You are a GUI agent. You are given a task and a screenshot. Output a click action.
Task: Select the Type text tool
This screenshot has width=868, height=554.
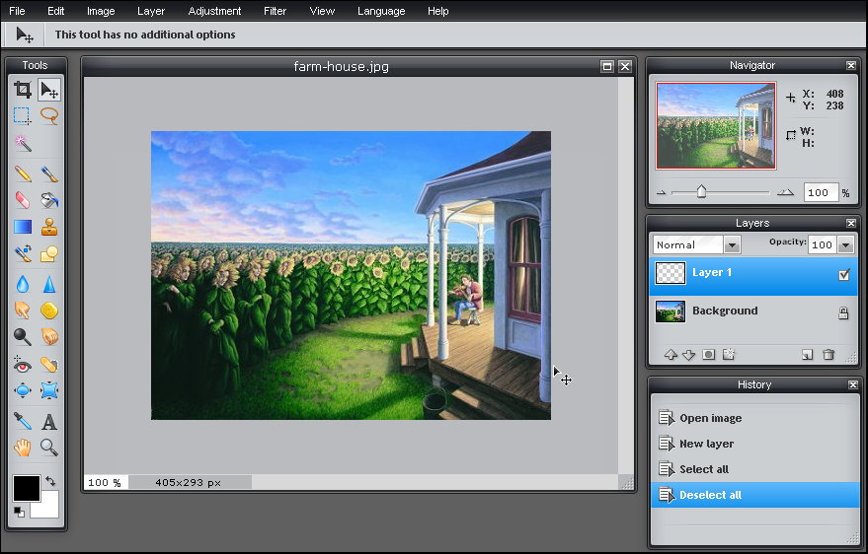[x=49, y=422]
